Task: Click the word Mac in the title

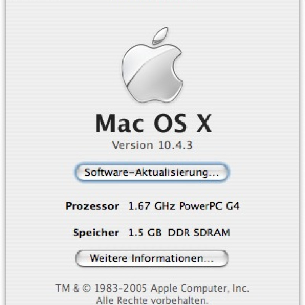Action: [x=120, y=123]
